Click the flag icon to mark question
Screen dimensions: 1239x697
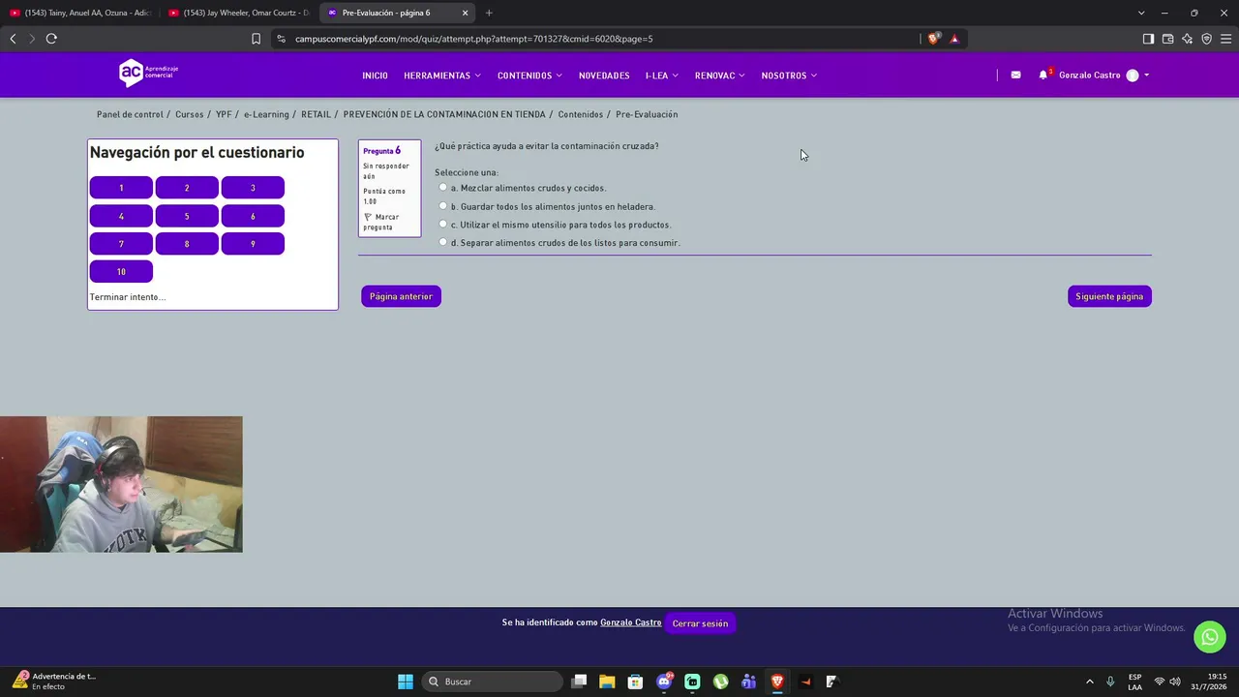click(x=368, y=217)
